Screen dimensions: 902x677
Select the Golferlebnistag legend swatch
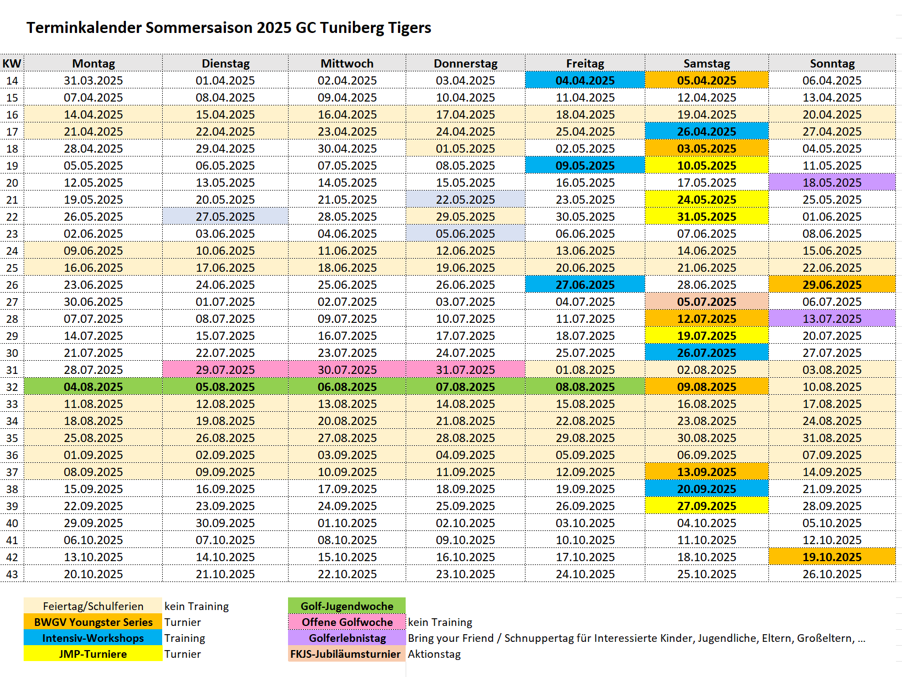[x=347, y=637]
